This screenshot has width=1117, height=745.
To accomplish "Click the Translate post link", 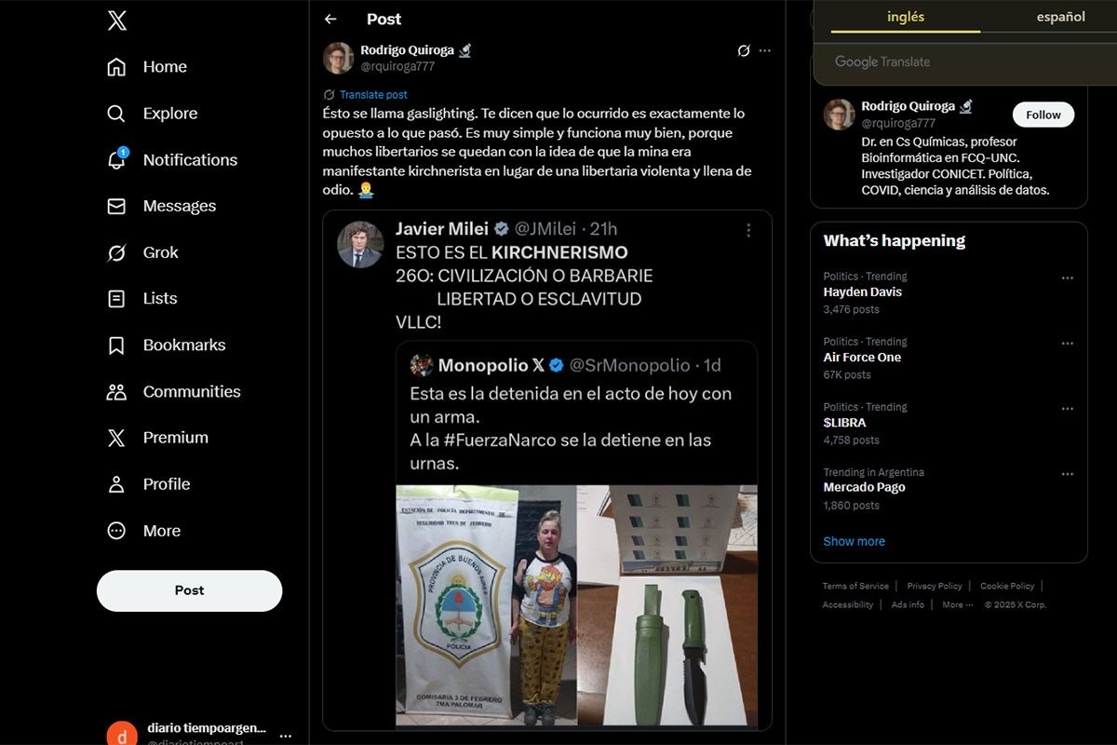I will [x=372, y=95].
